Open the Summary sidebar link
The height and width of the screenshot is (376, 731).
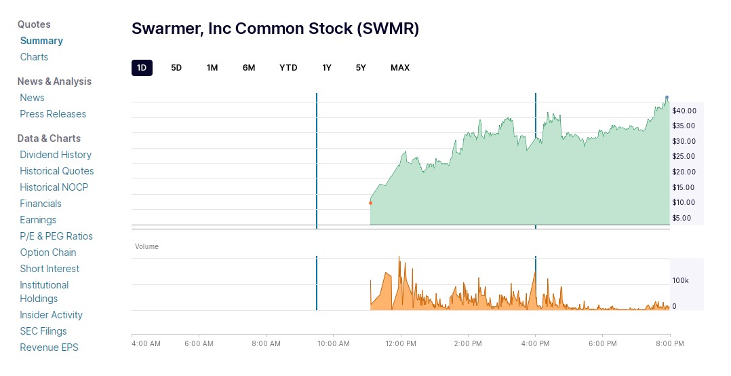point(41,41)
